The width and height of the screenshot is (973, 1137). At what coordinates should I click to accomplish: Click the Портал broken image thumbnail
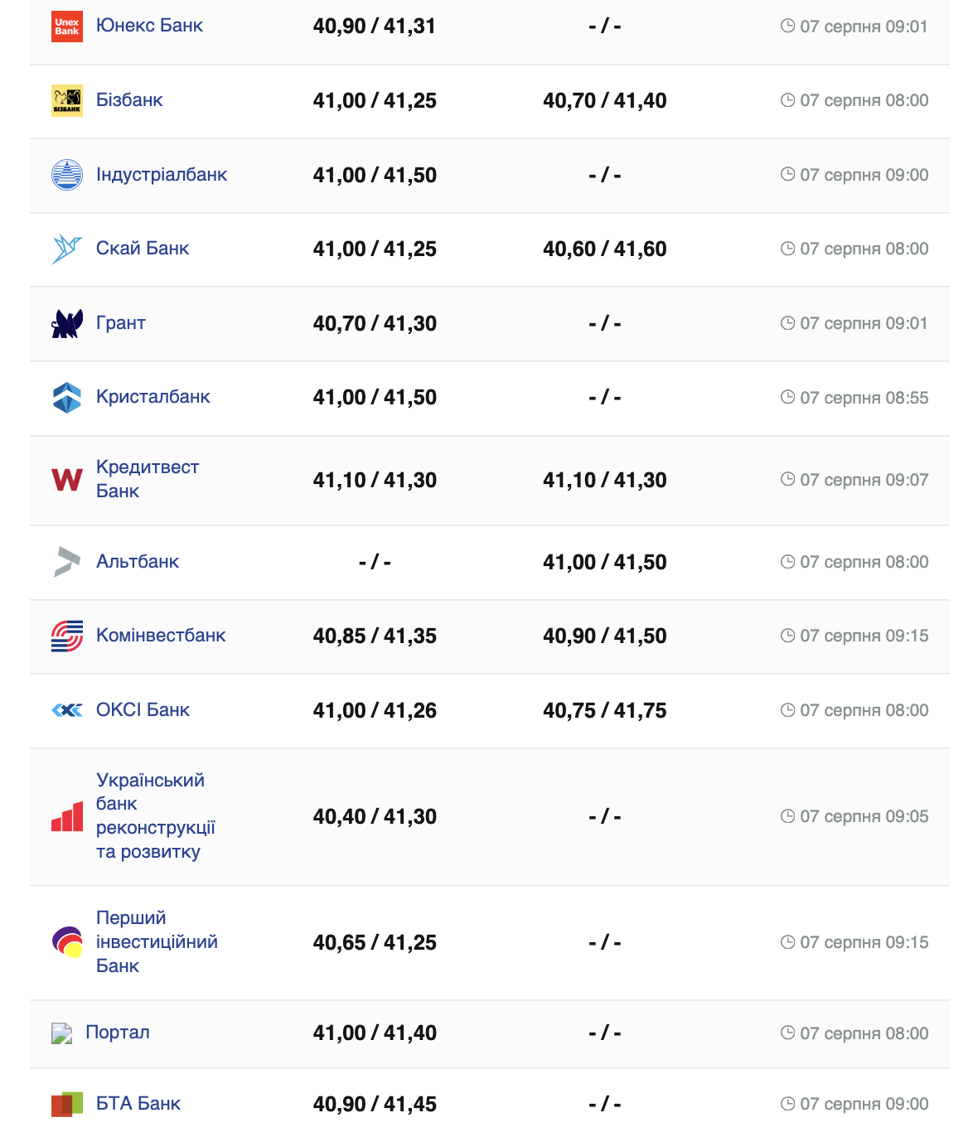62,1033
